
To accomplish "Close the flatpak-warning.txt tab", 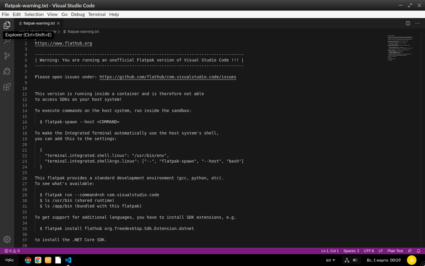I will click(x=58, y=23).
